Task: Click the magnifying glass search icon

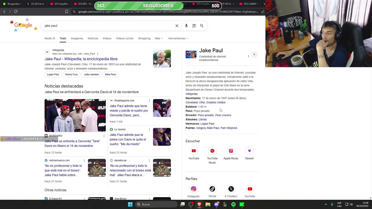Action: point(202,26)
